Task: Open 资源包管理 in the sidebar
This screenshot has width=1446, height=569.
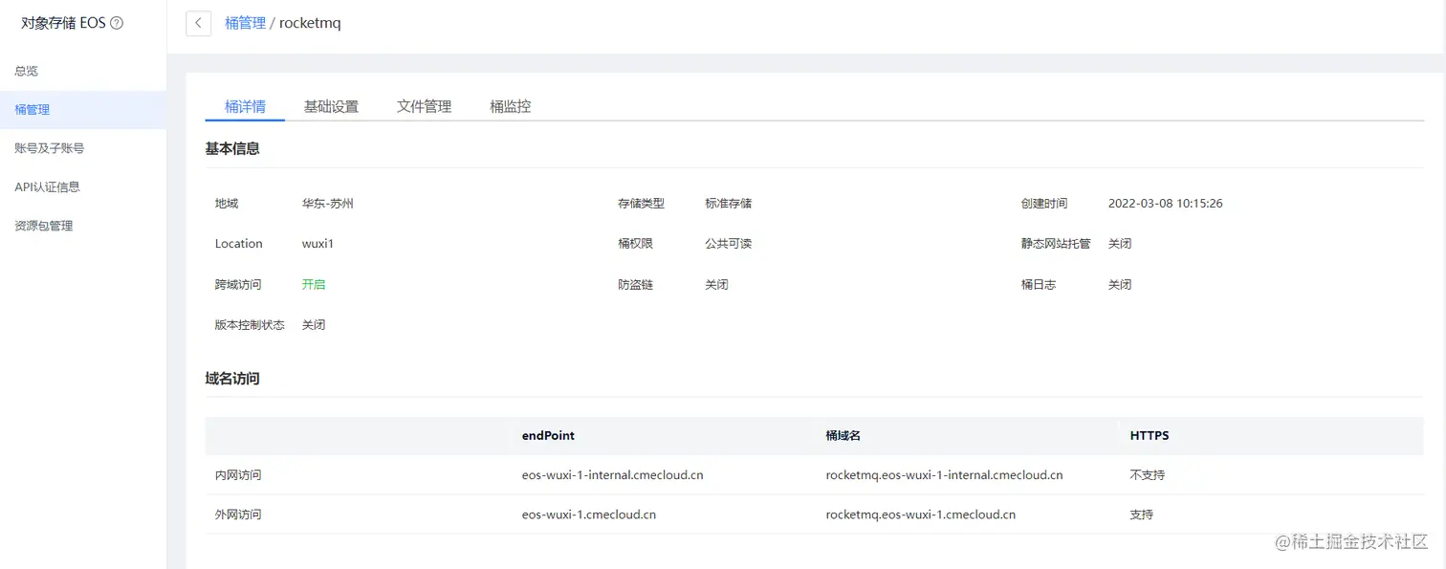Action: 44,226
